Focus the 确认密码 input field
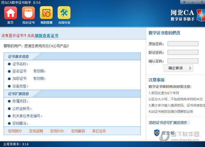Screen dimensions: 205x147 click(183, 61)
